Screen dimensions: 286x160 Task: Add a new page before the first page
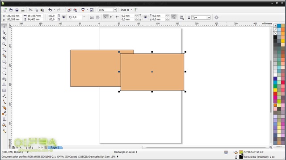tap(13, 148)
